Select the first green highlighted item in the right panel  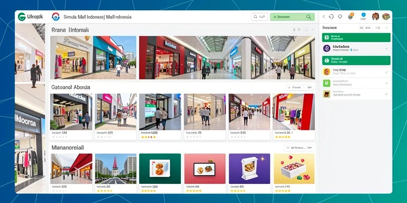[x=356, y=37]
